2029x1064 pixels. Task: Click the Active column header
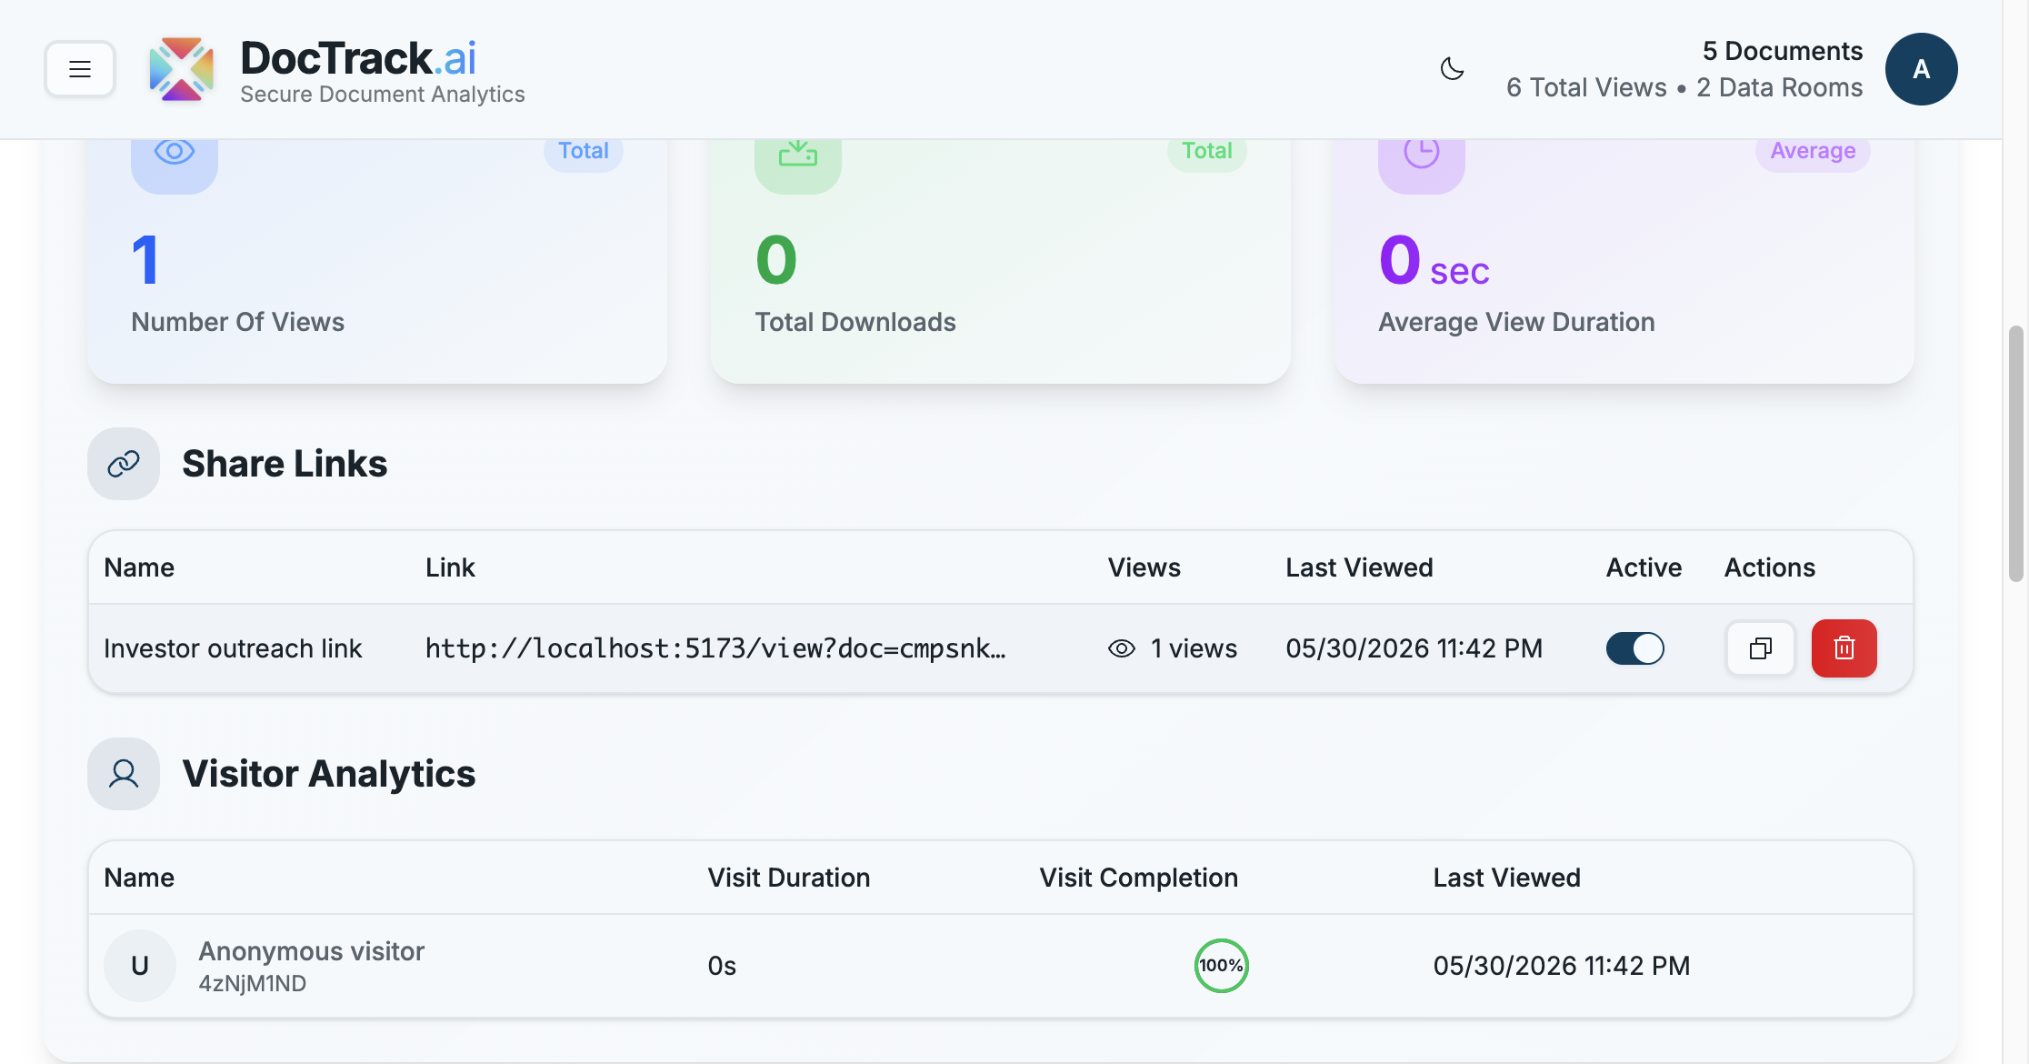(1644, 567)
